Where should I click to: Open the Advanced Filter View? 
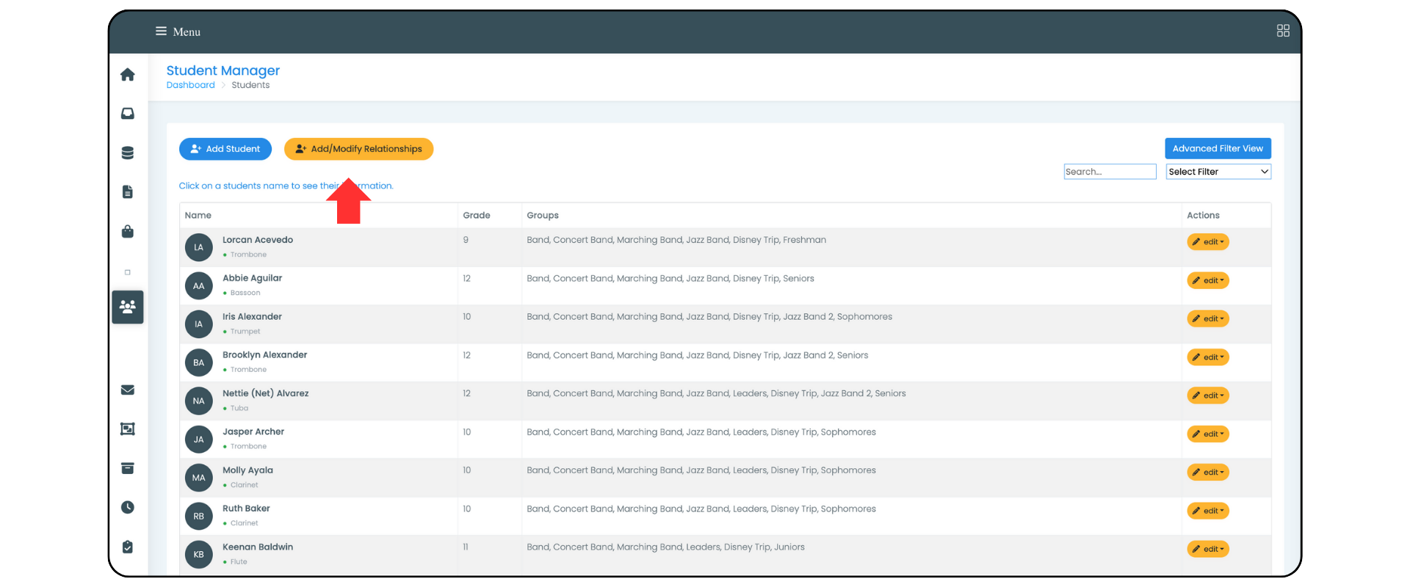1218,148
